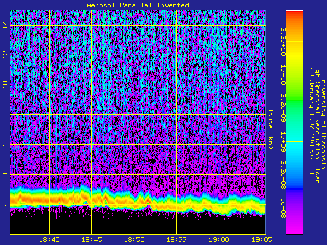Click the '29-January-1997 19:05:23 UT' timestamp
327x245 pixels.
point(312,122)
